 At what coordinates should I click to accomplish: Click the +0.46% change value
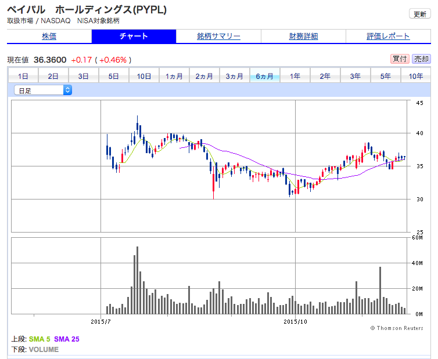[113, 60]
